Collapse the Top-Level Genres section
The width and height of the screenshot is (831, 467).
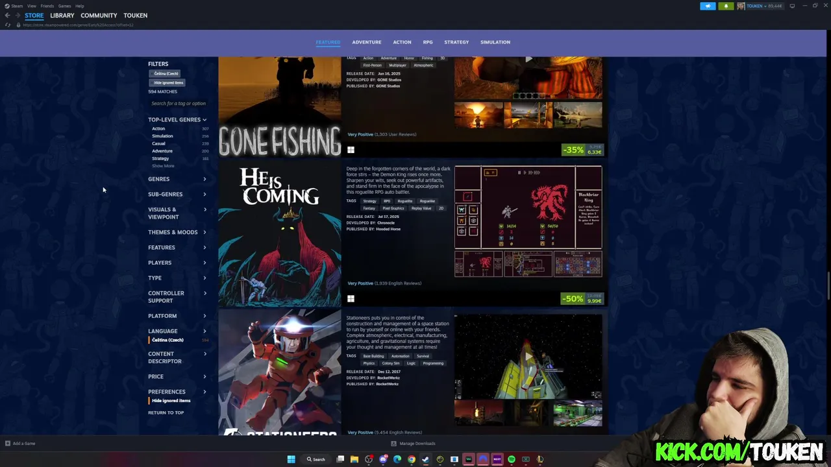coord(177,119)
